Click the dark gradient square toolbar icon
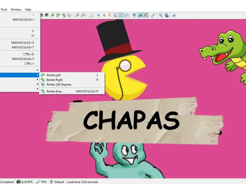This screenshot has width=246, height=184. (47, 15)
